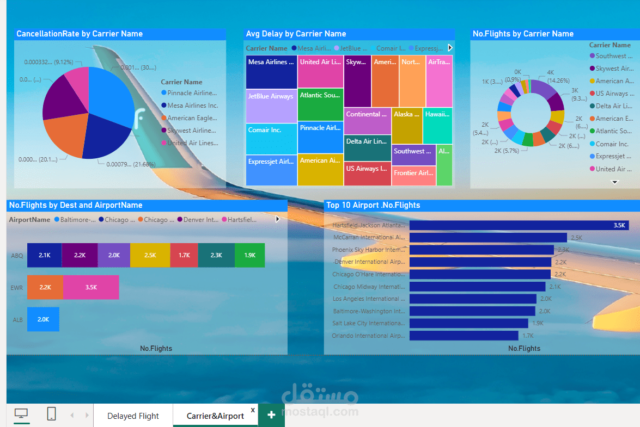Click the blue 2.0K ALB bar
The width and height of the screenshot is (640, 427).
[x=43, y=319]
